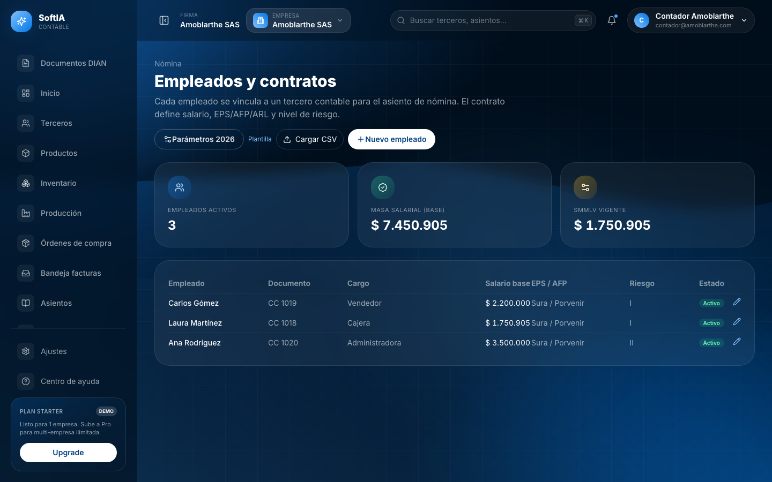This screenshot has height=482, width=772.
Task: Click document value CC 1018
Action: (283, 323)
